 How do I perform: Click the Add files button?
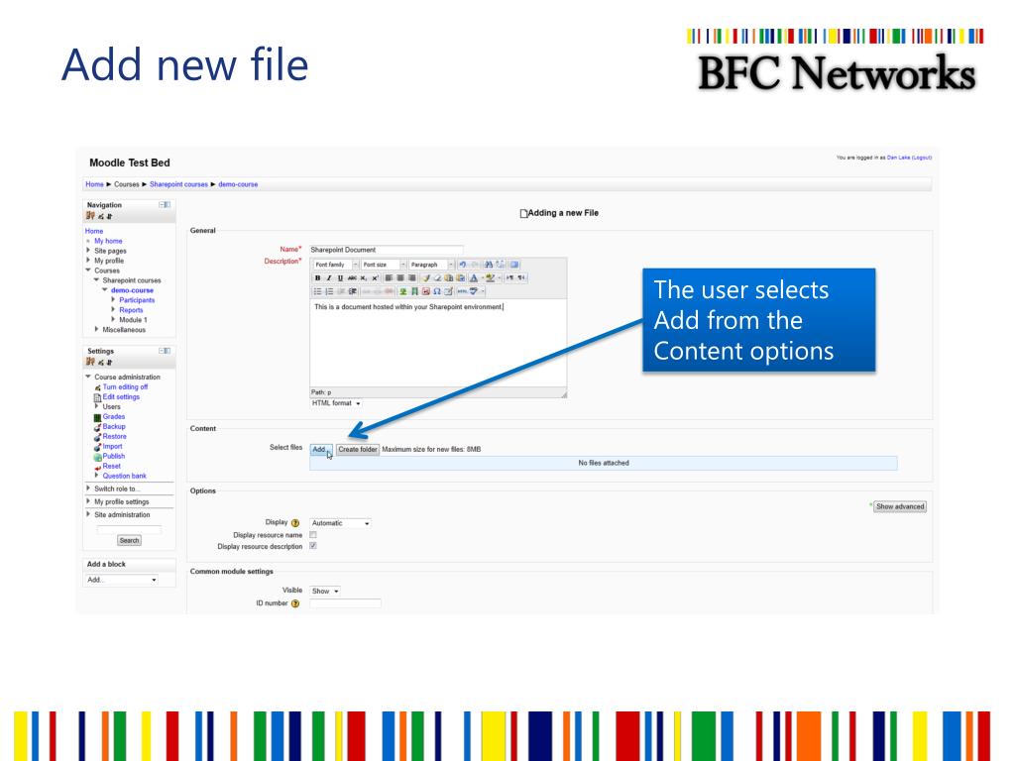tap(321, 449)
